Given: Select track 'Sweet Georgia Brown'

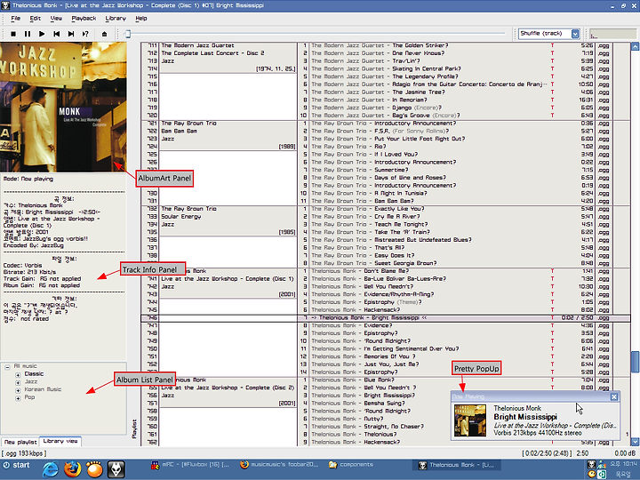Looking at the screenshot, I should pyautogui.click(x=405, y=263).
